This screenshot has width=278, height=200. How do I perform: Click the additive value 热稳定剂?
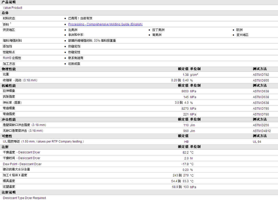tap(74, 46)
